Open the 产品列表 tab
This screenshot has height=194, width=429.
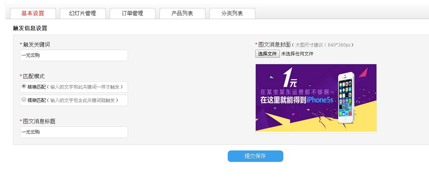(x=182, y=13)
